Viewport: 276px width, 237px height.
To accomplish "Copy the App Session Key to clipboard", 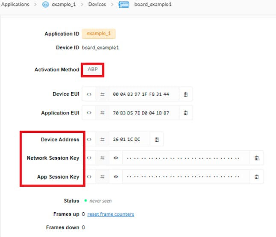I will pos(257,177).
